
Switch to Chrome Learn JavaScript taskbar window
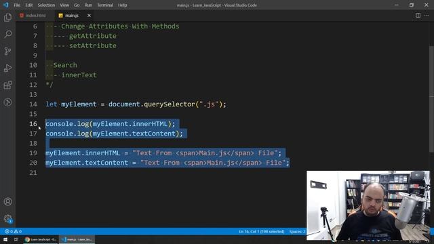click(x=41, y=239)
